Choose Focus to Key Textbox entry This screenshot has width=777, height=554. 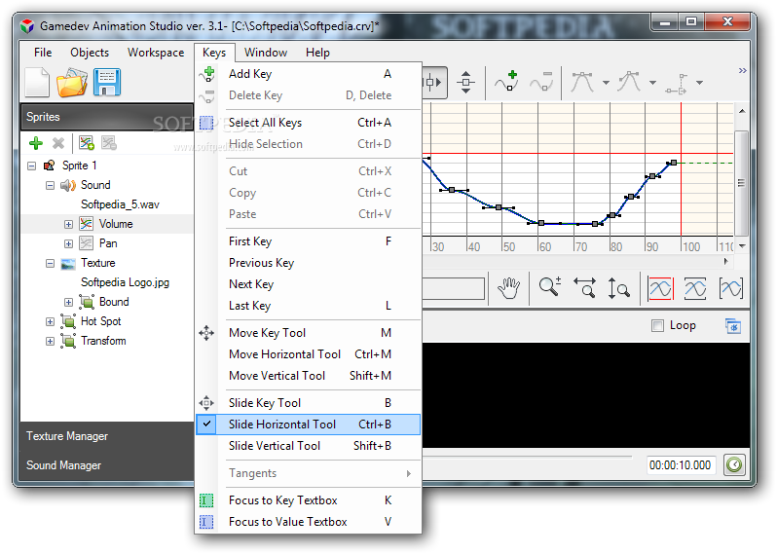pos(308,500)
